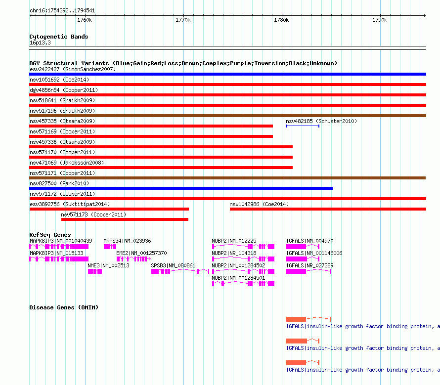
Task: Open variant nsv827500 (Park2010) label
Action: [x=59, y=183]
